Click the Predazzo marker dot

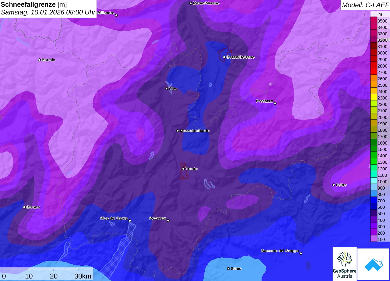(275, 103)
